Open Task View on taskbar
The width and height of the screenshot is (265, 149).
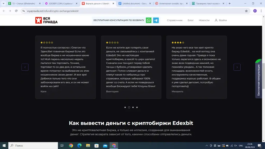coord(62,145)
